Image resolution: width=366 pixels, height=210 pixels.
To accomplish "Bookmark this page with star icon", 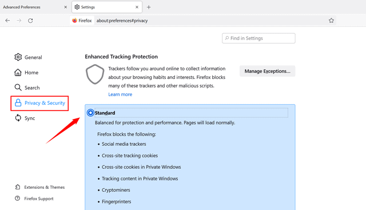I will point(331,21).
